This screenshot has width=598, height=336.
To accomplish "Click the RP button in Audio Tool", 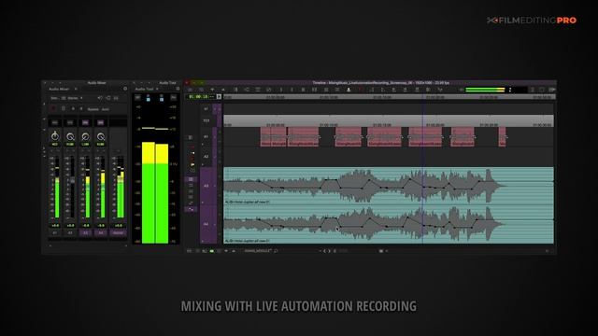I will click(x=137, y=97).
